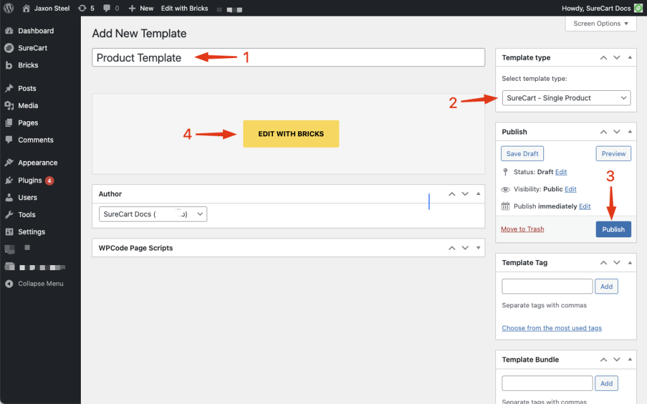The image size is (647, 404).
Task: Open SureCart from the sidebar
Action: 32,48
